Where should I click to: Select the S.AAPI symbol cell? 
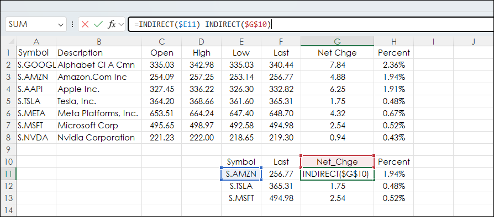36,89
